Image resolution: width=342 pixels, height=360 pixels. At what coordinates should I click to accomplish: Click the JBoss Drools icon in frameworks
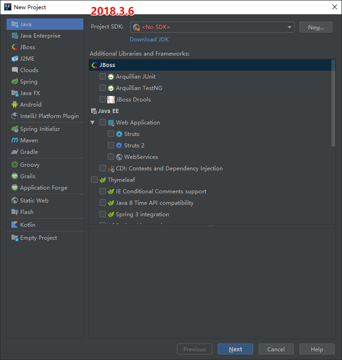click(111, 100)
